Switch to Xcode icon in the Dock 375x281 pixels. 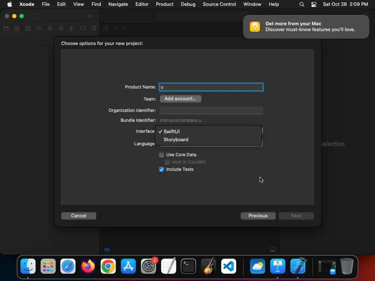click(298, 266)
